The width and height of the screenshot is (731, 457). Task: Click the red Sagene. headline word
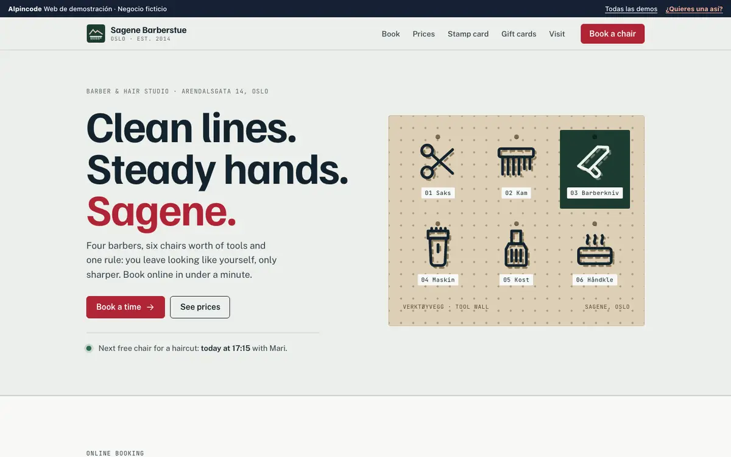161,211
